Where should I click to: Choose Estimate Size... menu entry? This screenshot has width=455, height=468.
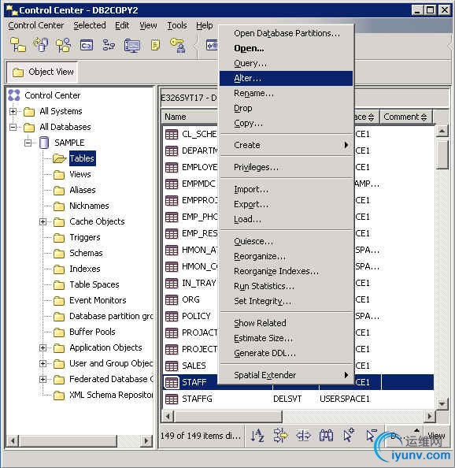click(287, 339)
